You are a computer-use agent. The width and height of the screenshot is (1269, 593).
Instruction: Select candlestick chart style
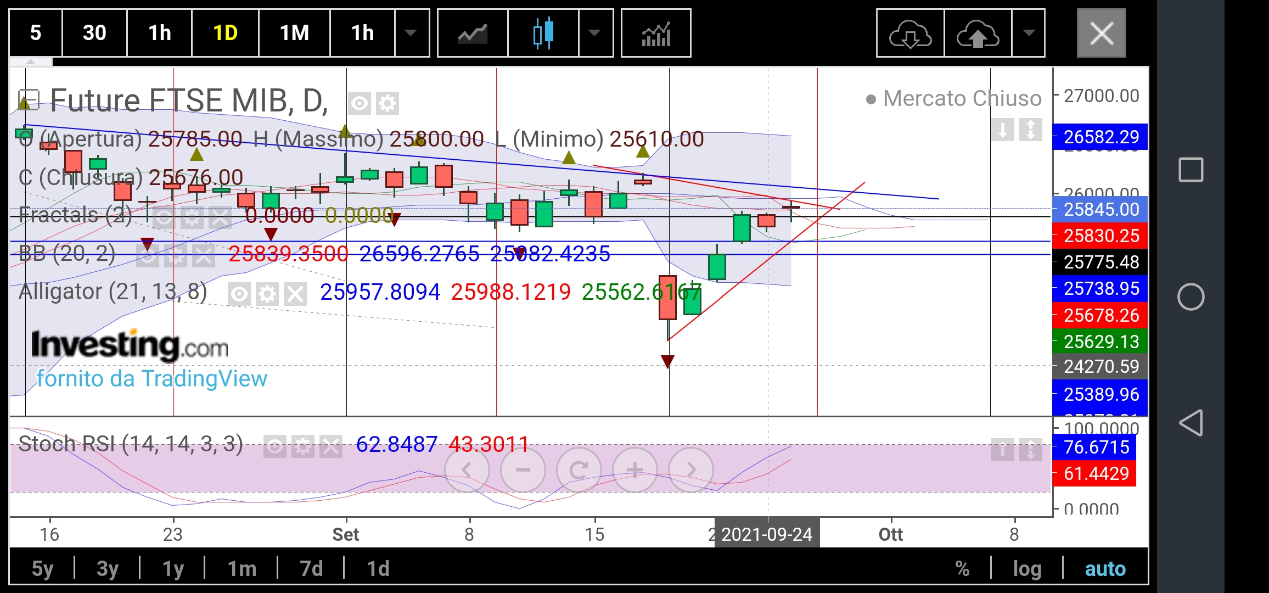point(543,33)
